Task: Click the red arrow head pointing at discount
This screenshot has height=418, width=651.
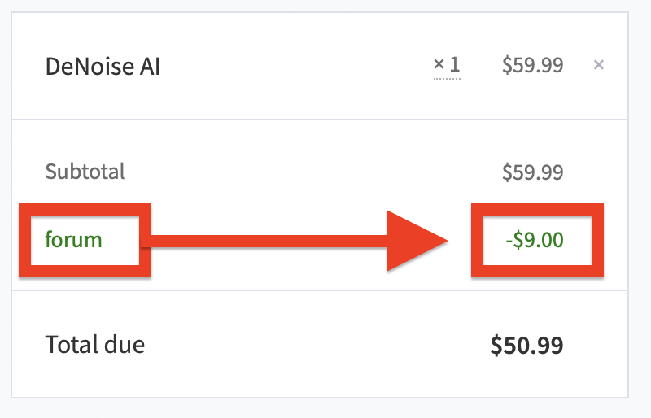Action: pos(419,240)
